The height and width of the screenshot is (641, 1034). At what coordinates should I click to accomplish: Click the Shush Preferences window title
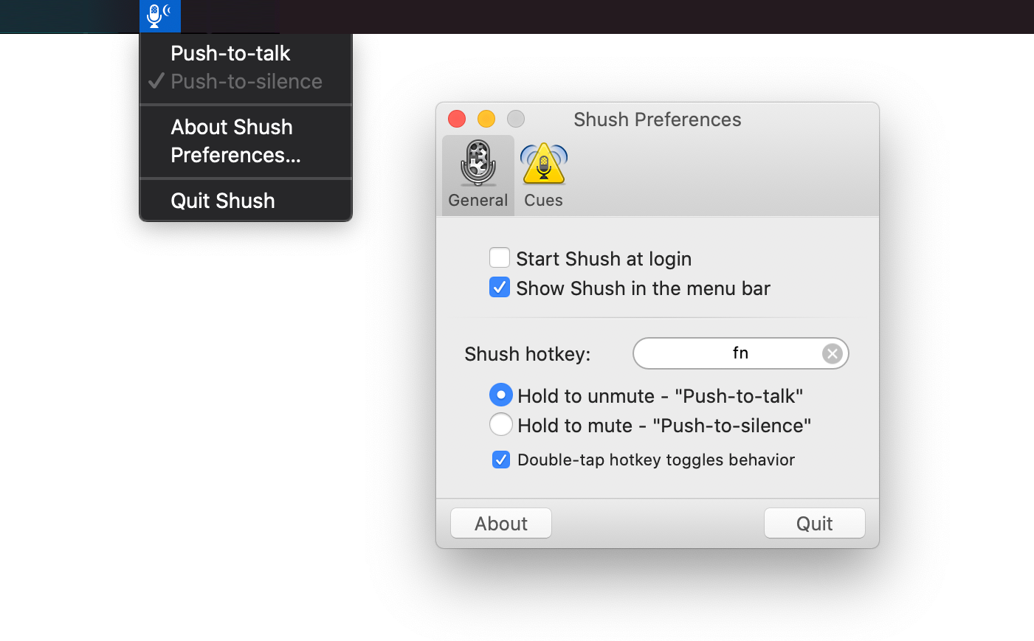658,119
